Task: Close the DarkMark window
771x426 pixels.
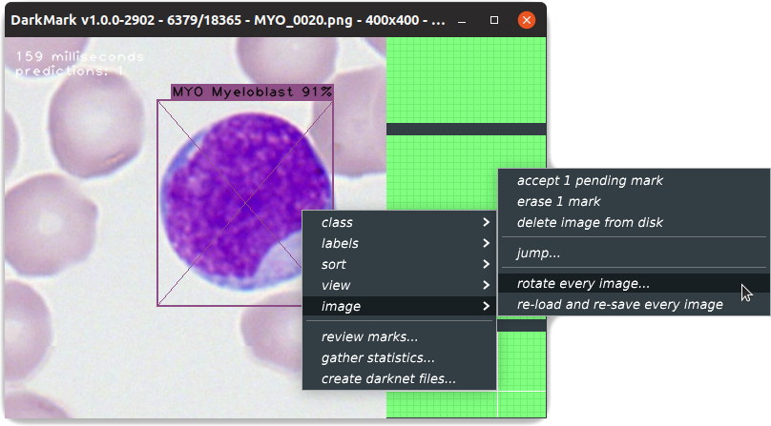Action: click(526, 20)
